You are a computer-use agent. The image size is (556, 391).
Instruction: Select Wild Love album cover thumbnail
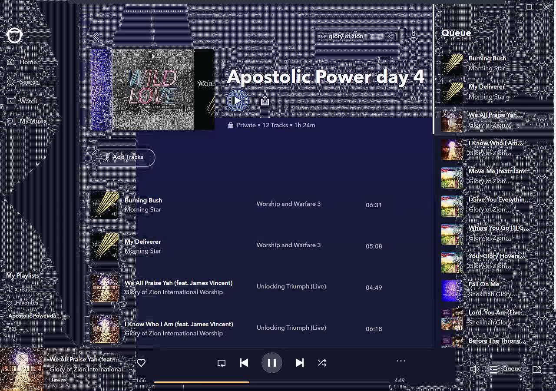153,89
